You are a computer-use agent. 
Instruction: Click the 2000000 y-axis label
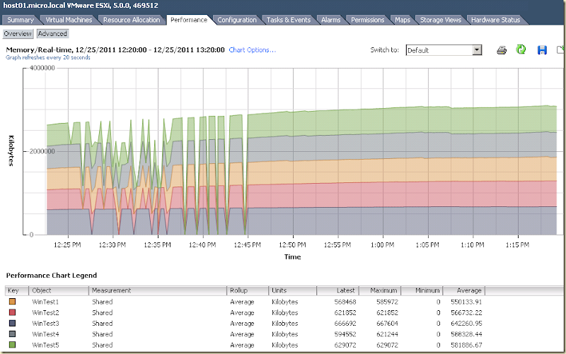[x=42, y=151]
